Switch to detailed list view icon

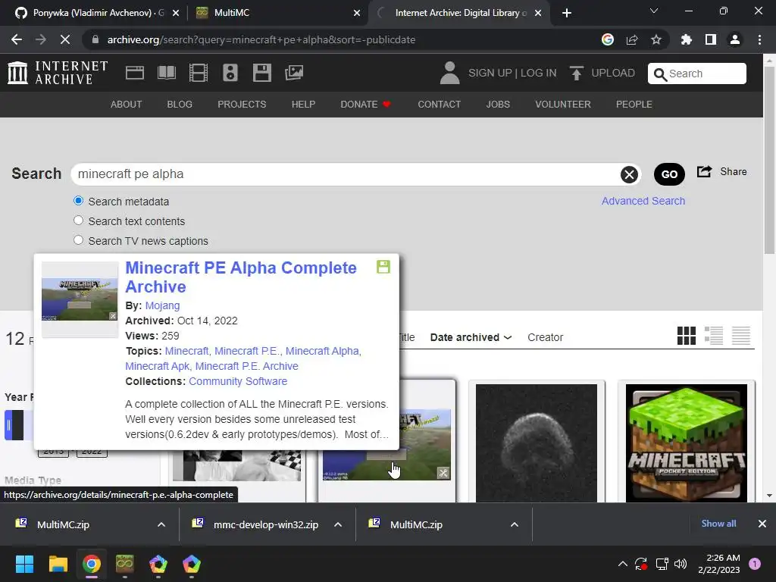[714, 336]
